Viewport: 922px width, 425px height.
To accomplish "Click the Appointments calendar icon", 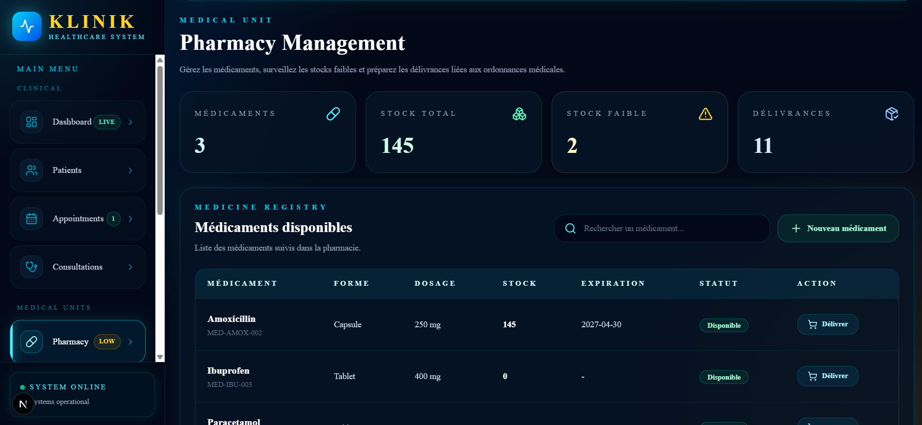I will [31, 218].
